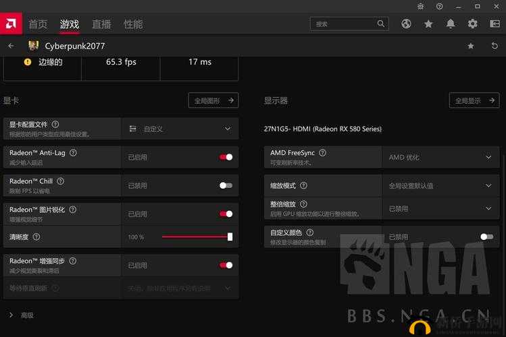
Task: Open favorites star in top toolbar
Action: point(428,24)
